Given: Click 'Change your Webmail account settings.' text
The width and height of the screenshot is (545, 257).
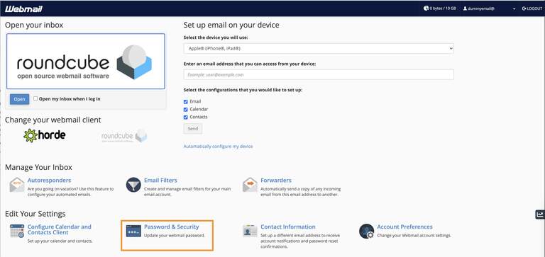Looking at the screenshot, I should tap(414, 236).
